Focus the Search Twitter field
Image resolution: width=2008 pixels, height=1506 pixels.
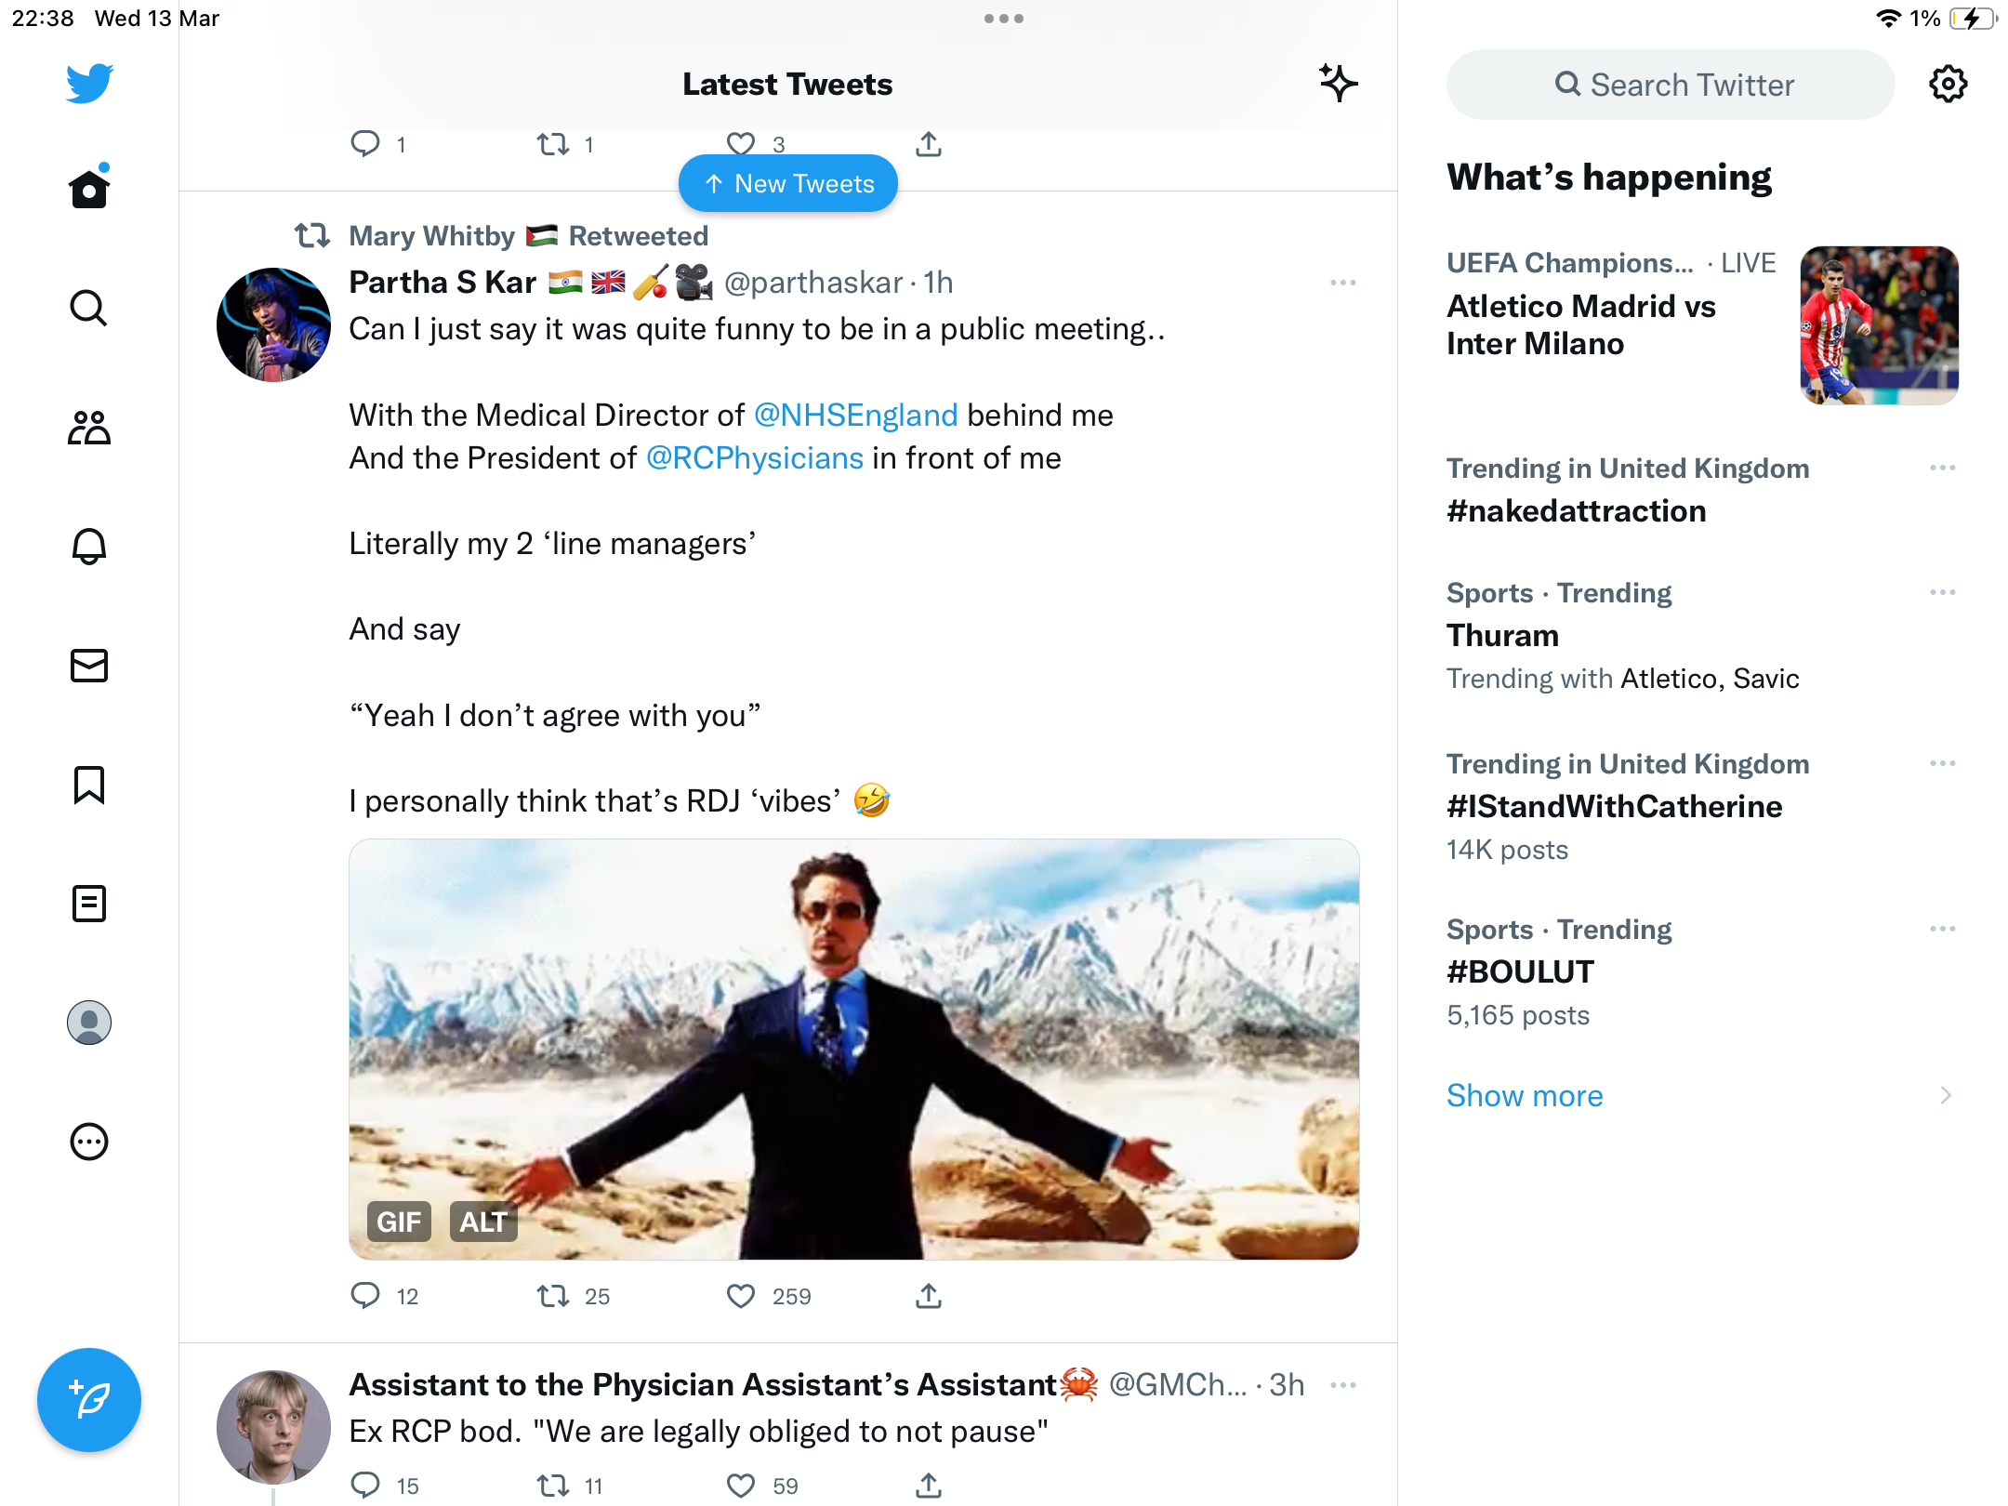point(1671,85)
